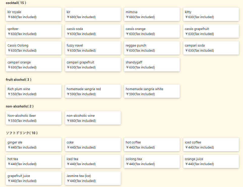The width and height of the screenshot is (243, 187).
Task: Select the reggae punch item
Action: (152, 48)
